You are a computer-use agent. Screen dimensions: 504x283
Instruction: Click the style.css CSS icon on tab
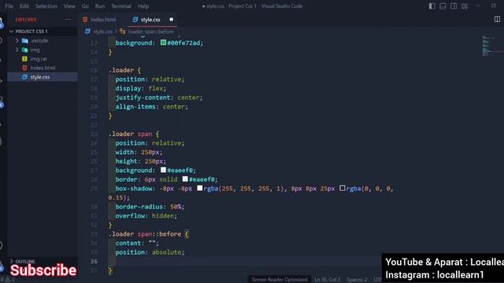pos(135,20)
